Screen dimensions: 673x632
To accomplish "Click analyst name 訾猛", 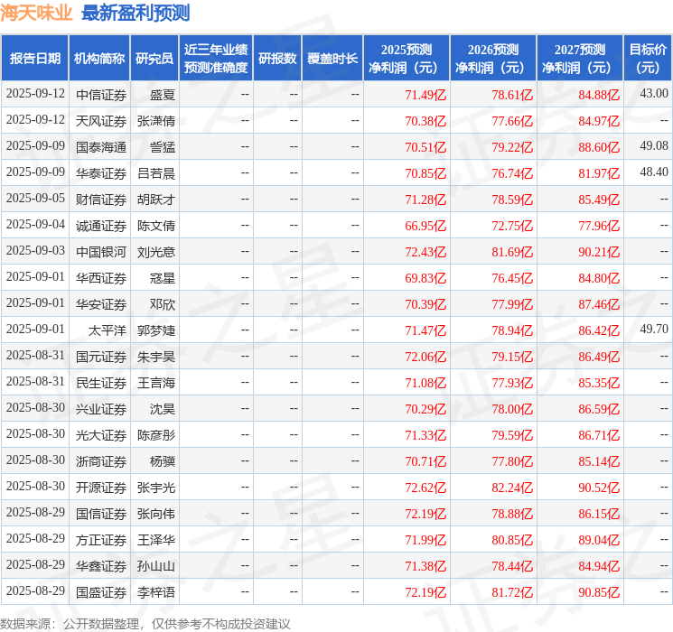I will (x=163, y=147).
